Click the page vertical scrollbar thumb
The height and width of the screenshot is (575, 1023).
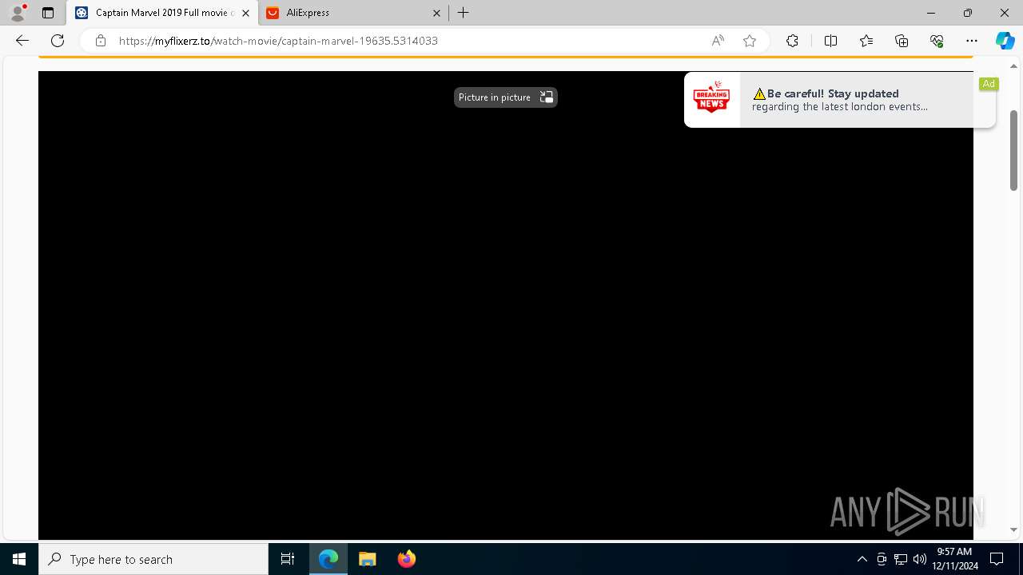[1013, 150]
